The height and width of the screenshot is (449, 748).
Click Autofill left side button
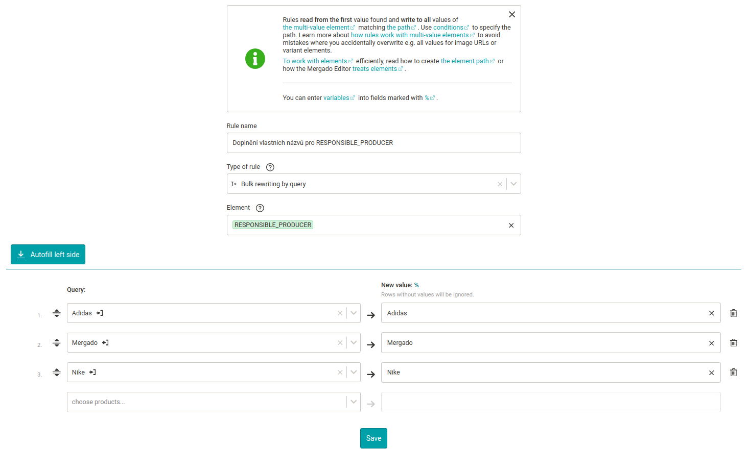coord(48,255)
